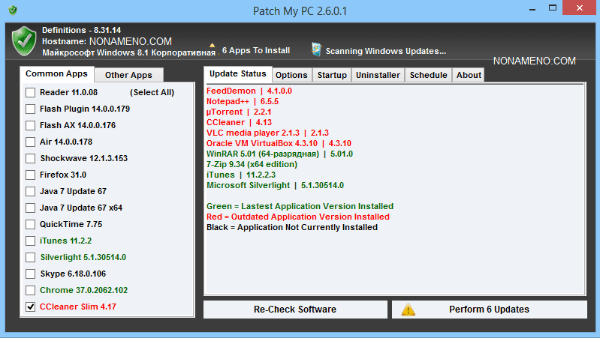The image size is (600, 338).
Task: Click the (Select All) link
Action: pyautogui.click(x=152, y=92)
